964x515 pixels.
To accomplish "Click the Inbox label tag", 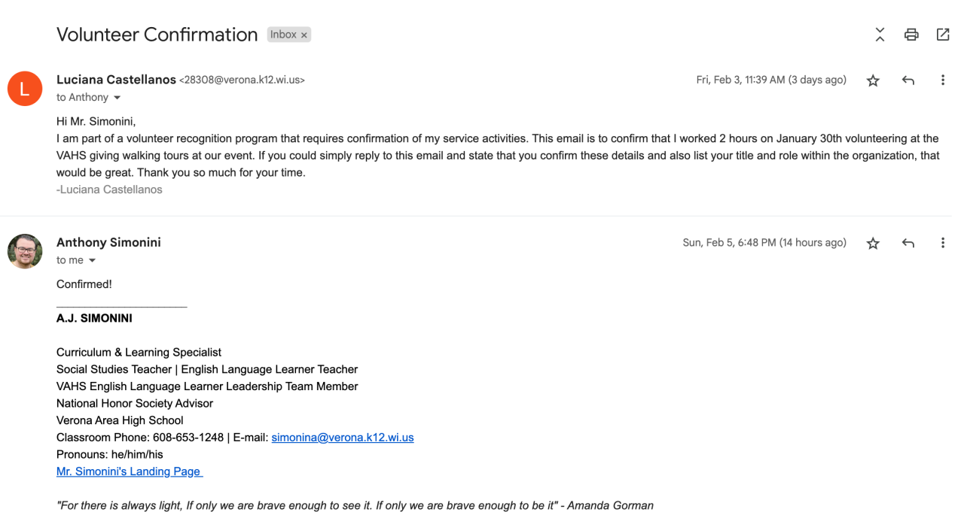I will click(x=283, y=35).
